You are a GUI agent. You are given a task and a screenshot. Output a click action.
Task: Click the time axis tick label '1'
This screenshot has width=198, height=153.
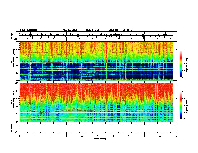[35, 136]
